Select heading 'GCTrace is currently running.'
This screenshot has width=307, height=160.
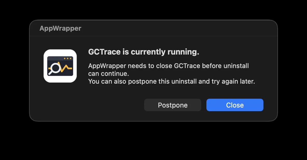pos(143,52)
